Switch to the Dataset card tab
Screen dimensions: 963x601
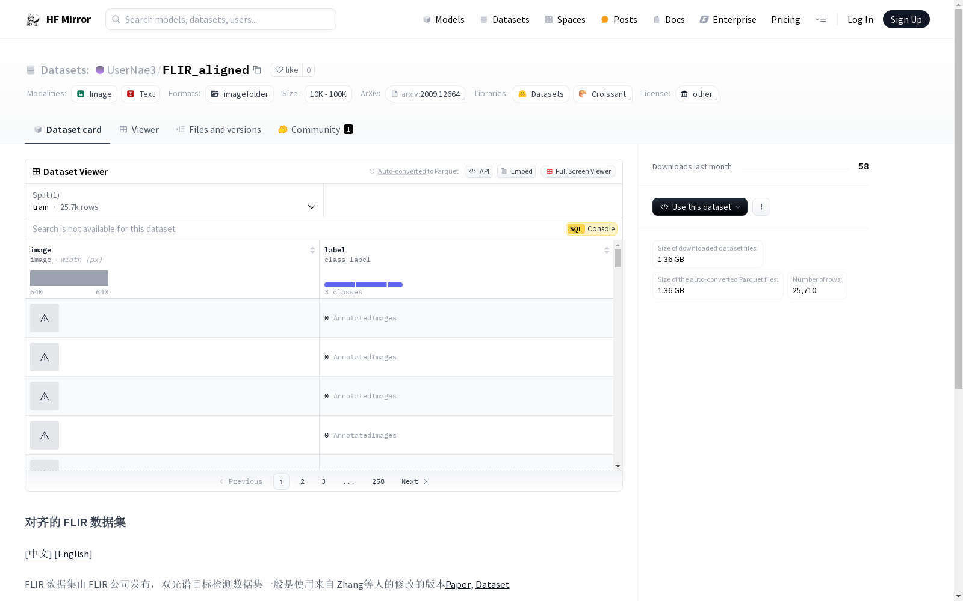67,130
